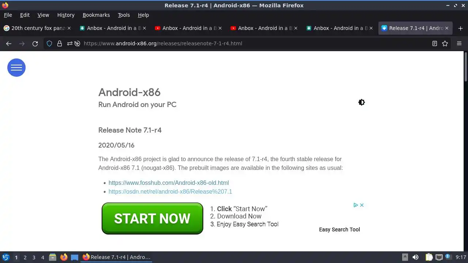
Task: Toggle Reader View in the address bar
Action: [x=435, y=43]
